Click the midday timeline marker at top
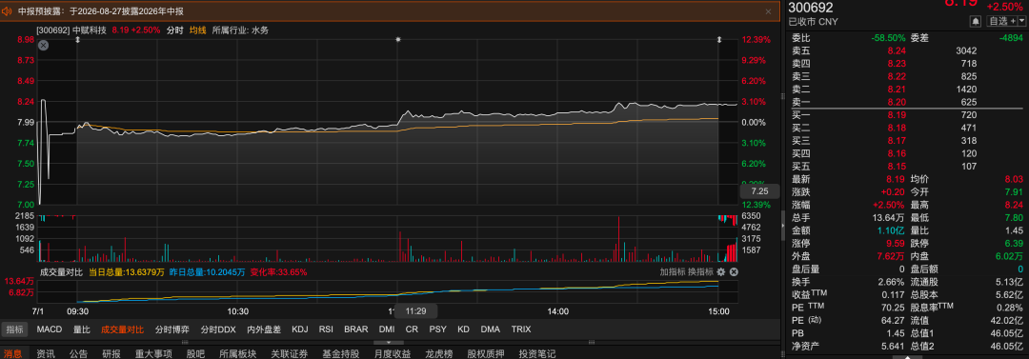The width and height of the screenshot is (1029, 359). pyautogui.click(x=397, y=40)
